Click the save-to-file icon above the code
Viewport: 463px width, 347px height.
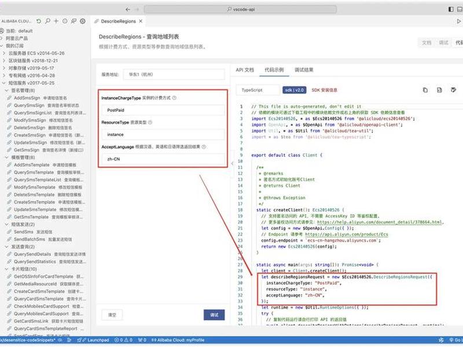click(x=439, y=90)
